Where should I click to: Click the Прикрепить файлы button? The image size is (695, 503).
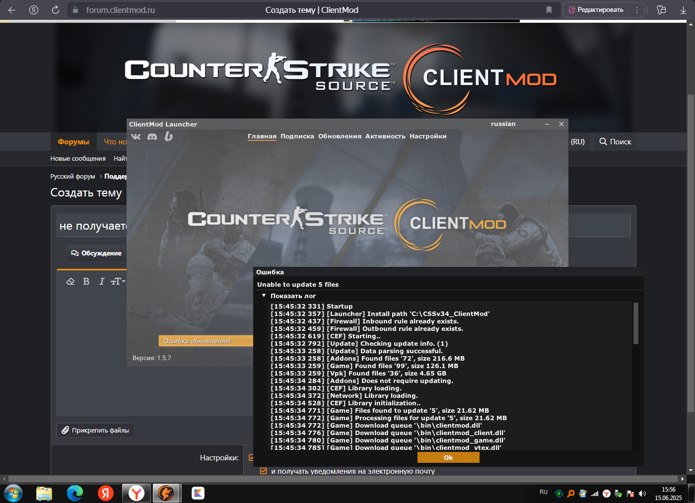pyautogui.click(x=95, y=430)
